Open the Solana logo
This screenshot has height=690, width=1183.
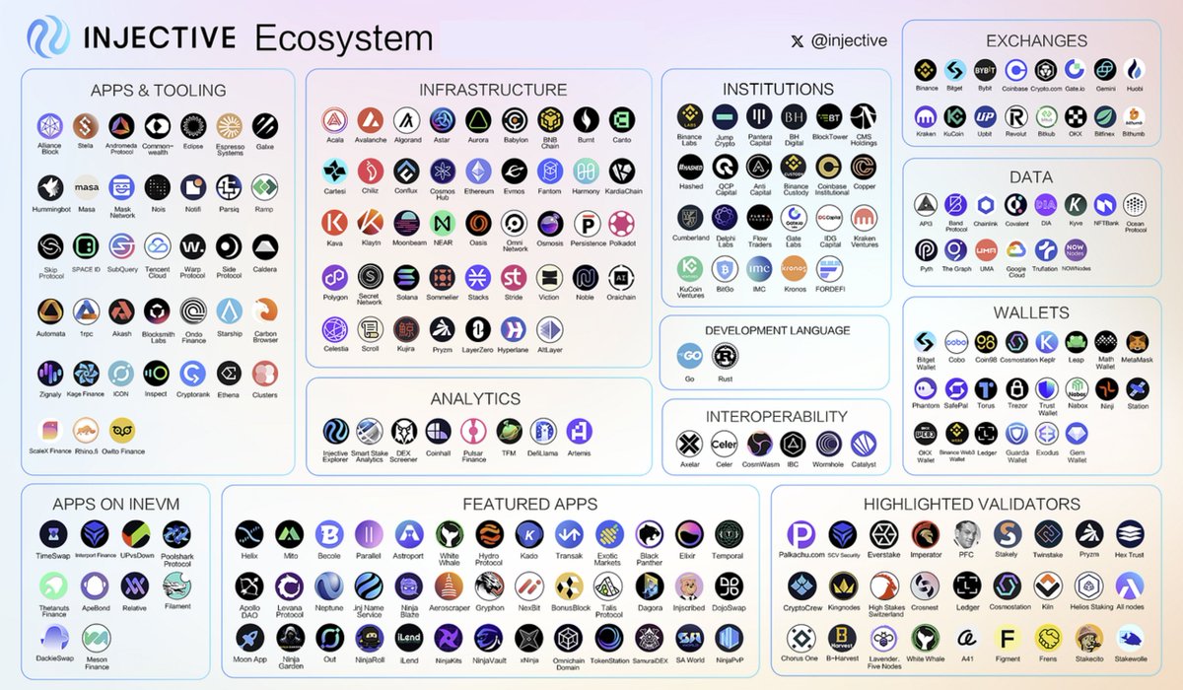click(x=406, y=276)
